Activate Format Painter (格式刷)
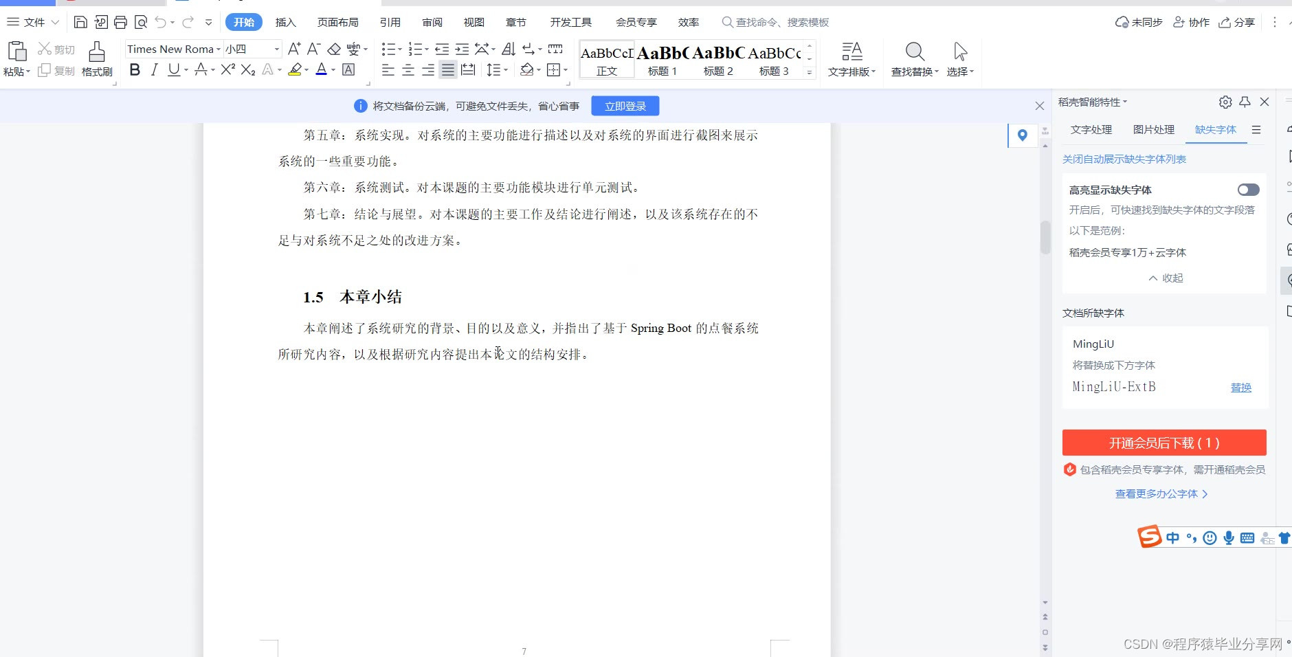The width and height of the screenshot is (1292, 657). click(x=97, y=59)
